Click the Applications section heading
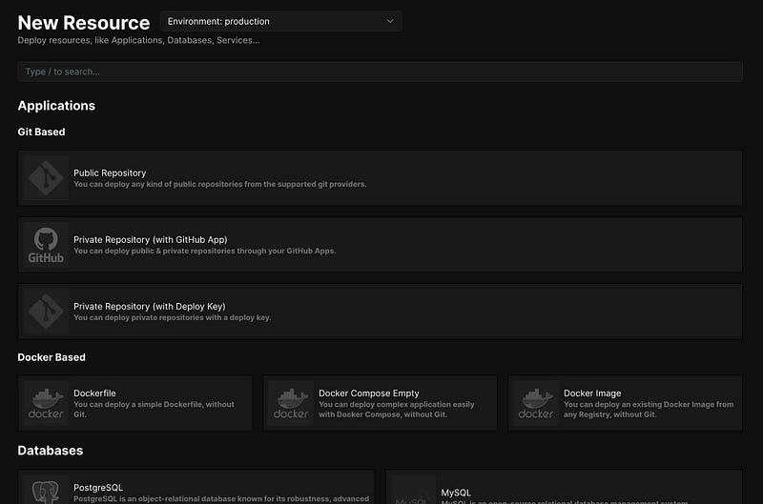Viewport: 763px width, 504px height. point(56,106)
